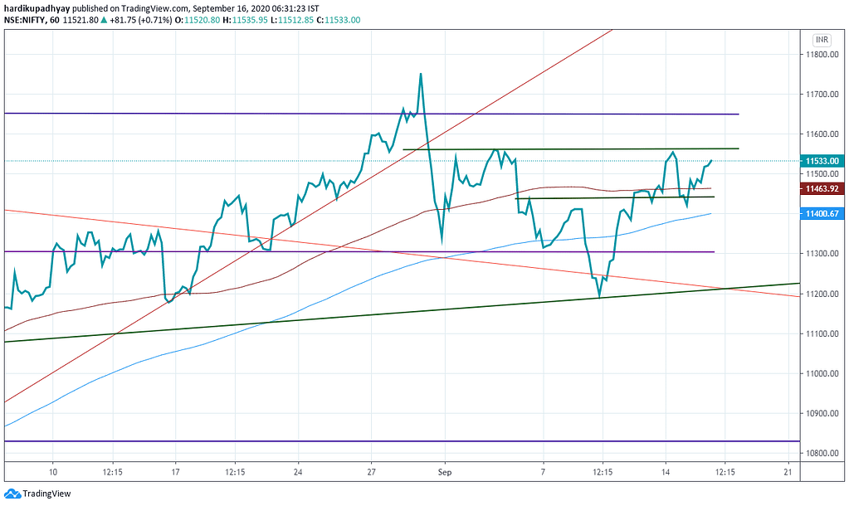The height and width of the screenshot is (506, 849).
Task: Click the 11700.00 price axis label
Action: coord(822,95)
